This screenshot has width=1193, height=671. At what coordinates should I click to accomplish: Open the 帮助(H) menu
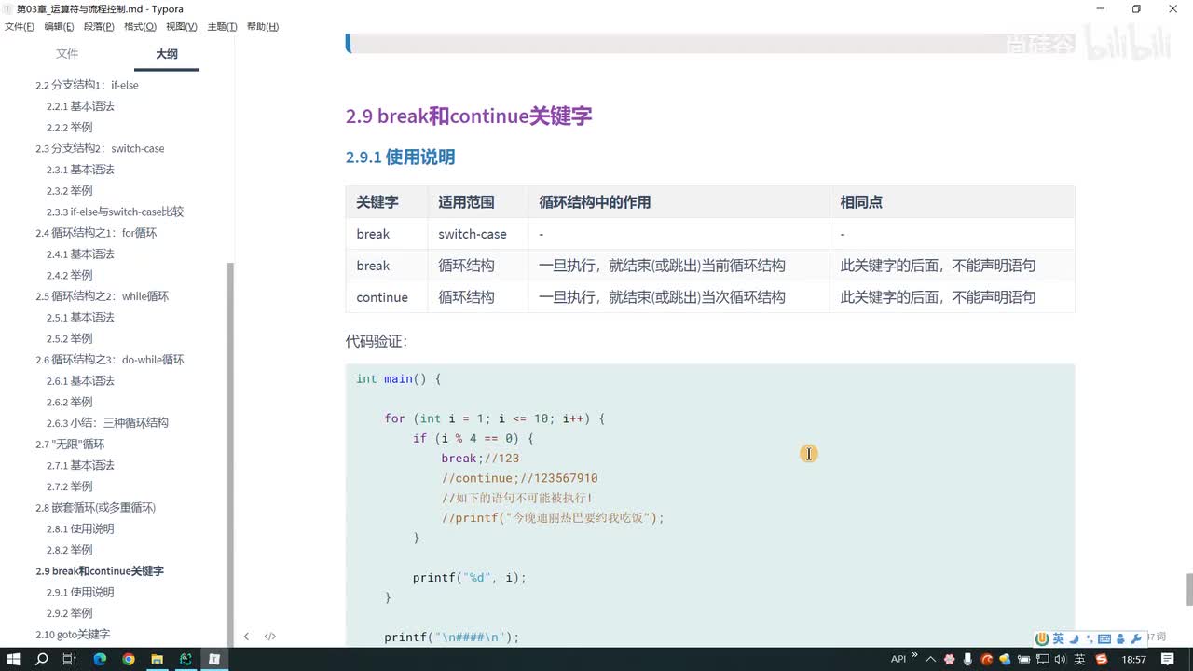click(263, 27)
